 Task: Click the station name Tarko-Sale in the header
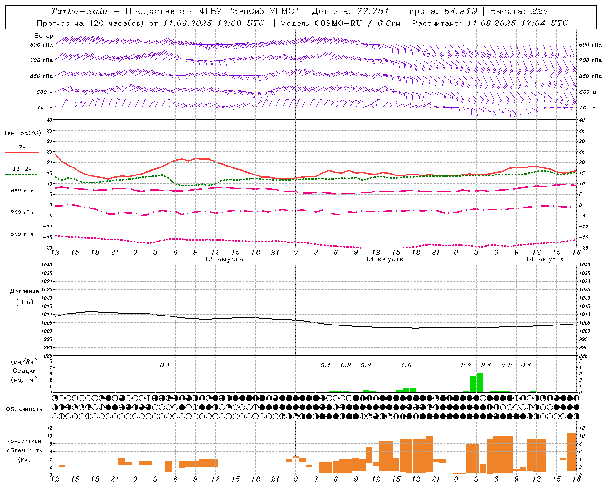pyautogui.click(x=79, y=11)
